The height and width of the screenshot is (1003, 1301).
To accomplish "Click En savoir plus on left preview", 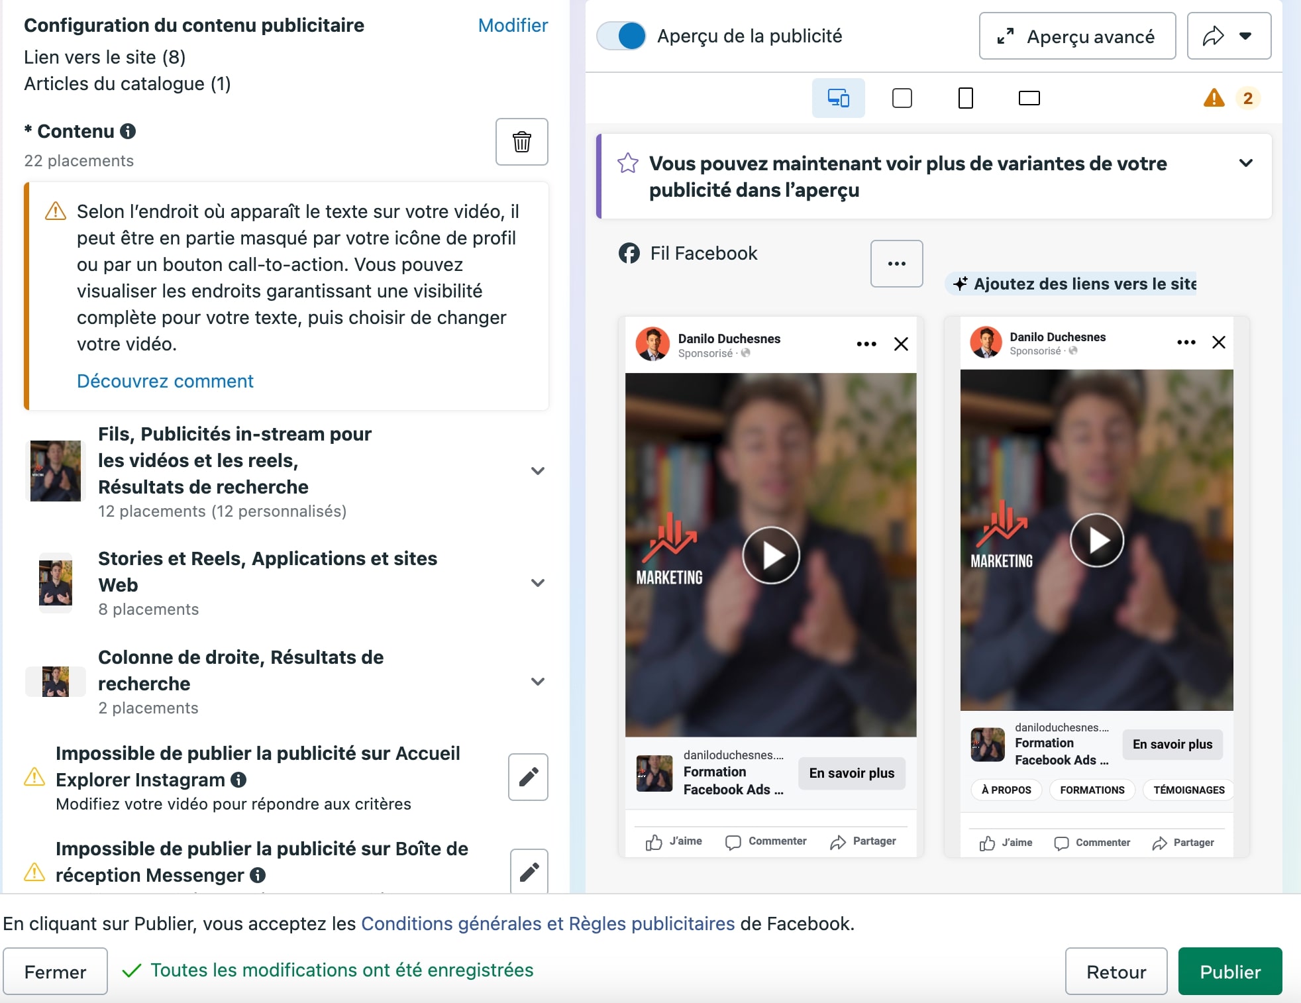I will tap(852, 773).
